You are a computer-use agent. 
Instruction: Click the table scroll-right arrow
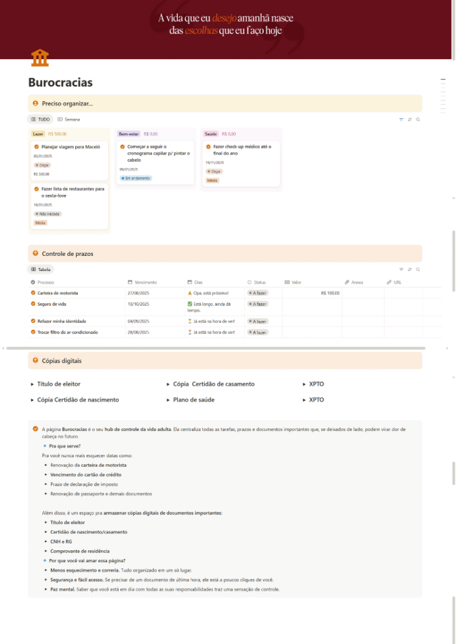[x=447, y=348]
